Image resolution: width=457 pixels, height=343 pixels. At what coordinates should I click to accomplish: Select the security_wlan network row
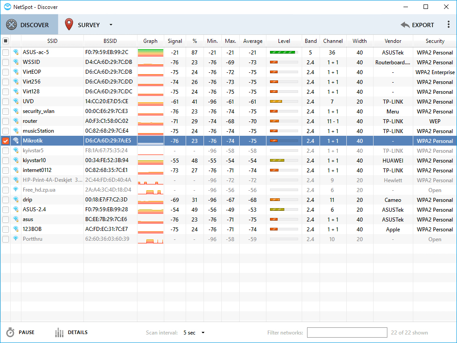coord(228,111)
